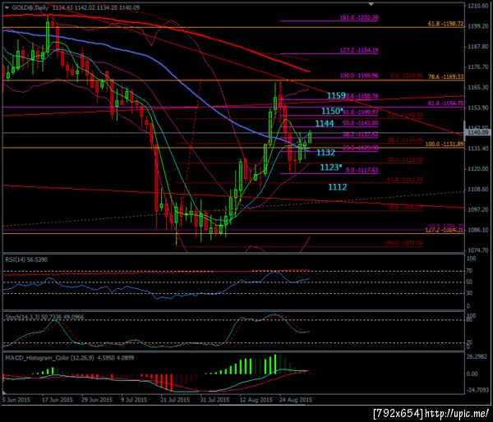Click the cyan 1150* level annotation

(332, 111)
